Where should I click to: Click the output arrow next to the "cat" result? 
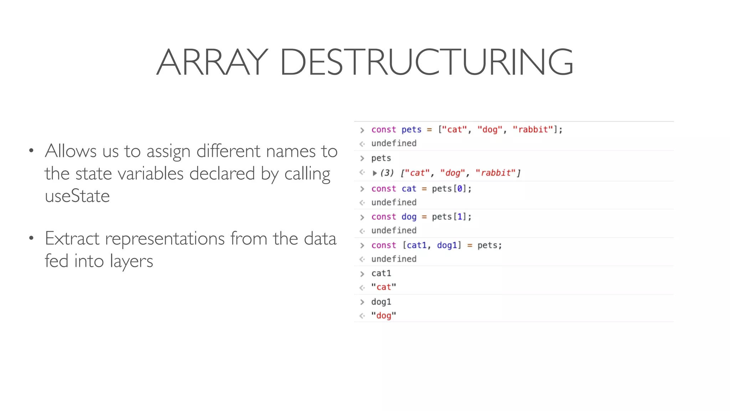coord(362,288)
